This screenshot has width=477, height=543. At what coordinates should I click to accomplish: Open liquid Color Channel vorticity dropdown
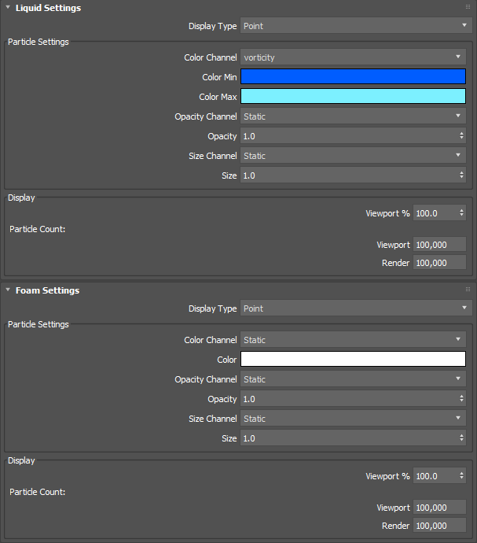pos(353,57)
